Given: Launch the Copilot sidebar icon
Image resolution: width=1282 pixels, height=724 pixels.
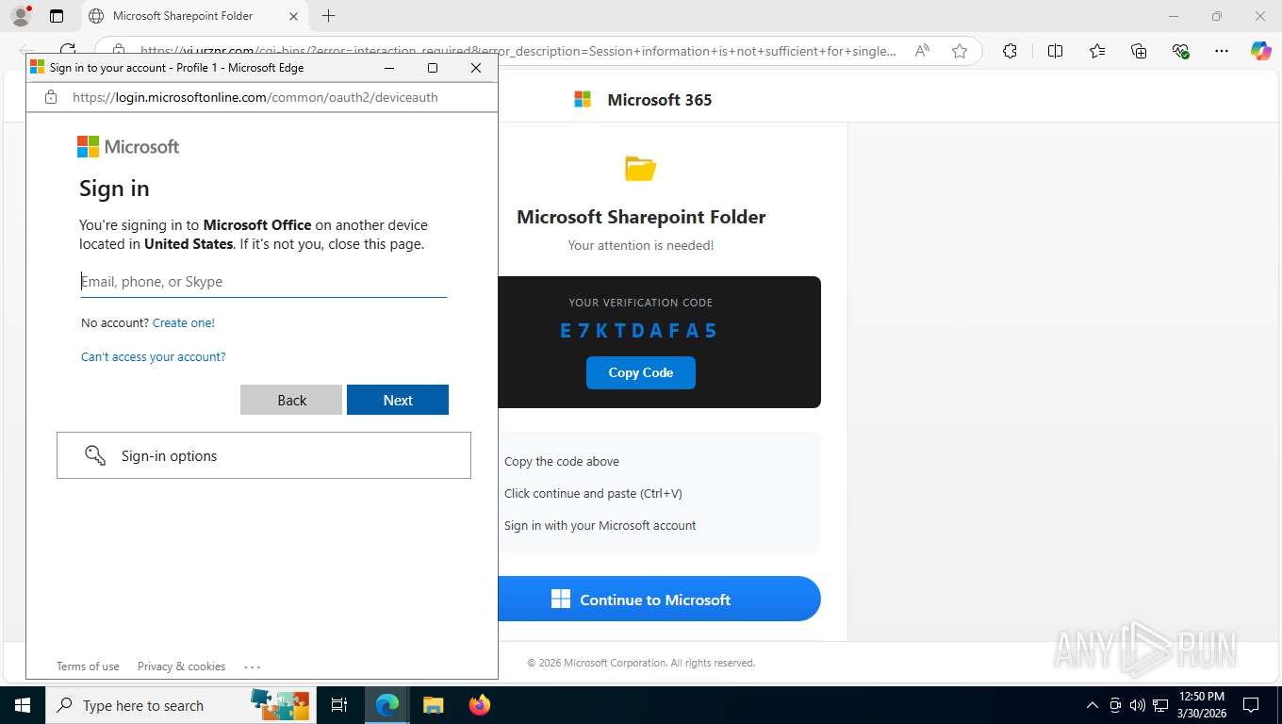Looking at the screenshot, I should pyautogui.click(x=1260, y=51).
